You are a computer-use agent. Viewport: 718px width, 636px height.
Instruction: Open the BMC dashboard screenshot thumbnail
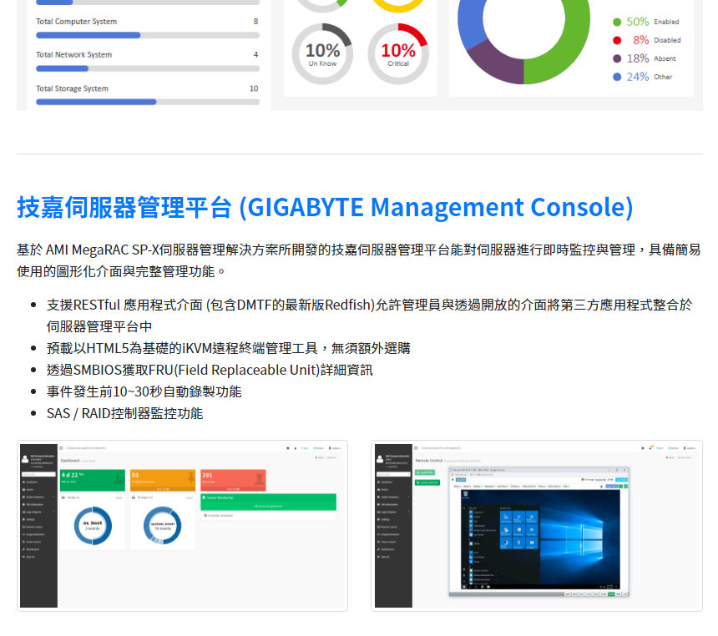[x=182, y=526]
